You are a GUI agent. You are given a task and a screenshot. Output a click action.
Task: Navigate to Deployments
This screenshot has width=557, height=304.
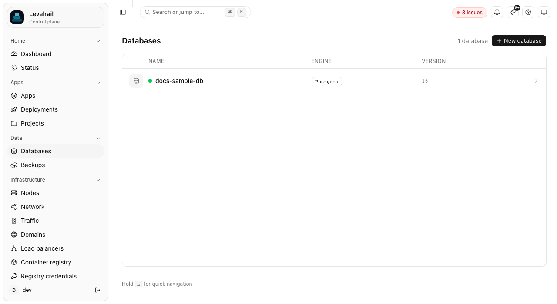tap(56, 109)
